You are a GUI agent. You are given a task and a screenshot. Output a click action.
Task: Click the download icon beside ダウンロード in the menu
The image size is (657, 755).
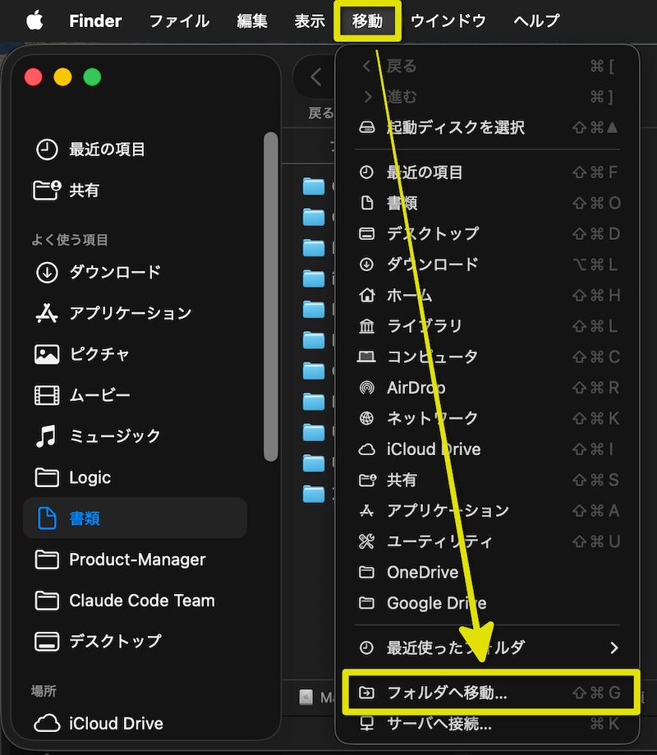[x=367, y=265]
